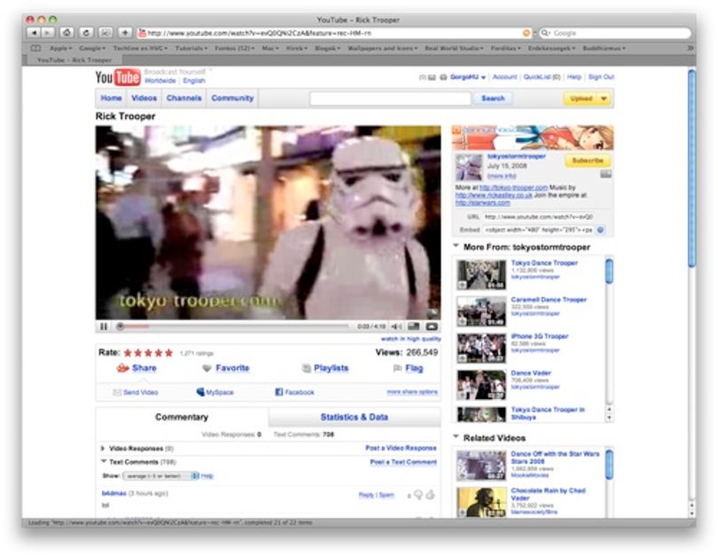This screenshot has width=718, height=557.
Task: Mute the video using speaker icon
Action: (396, 326)
